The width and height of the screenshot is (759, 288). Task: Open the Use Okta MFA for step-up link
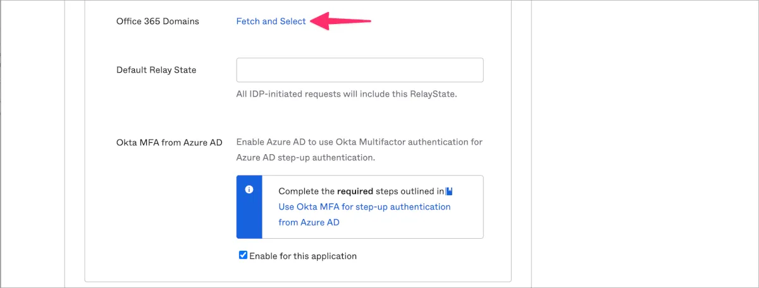pyautogui.click(x=364, y=207)
